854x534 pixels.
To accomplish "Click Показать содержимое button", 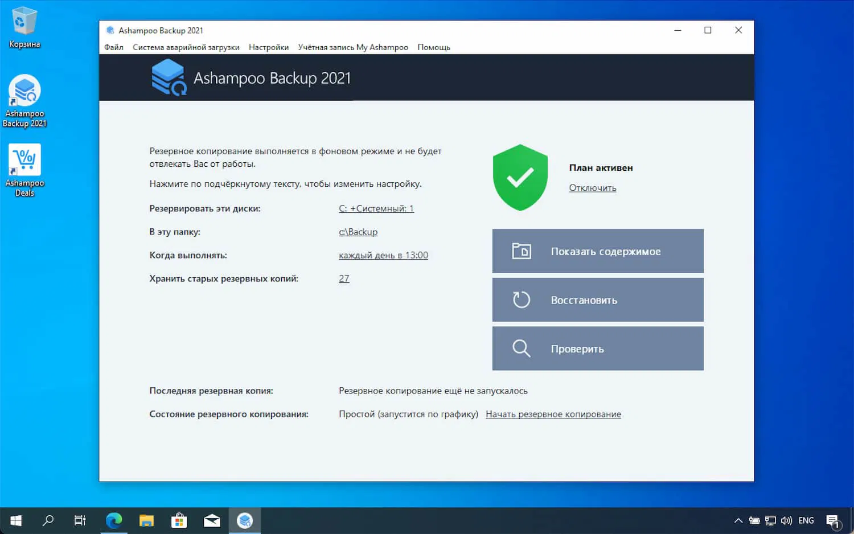I will (x=598, y=251).
